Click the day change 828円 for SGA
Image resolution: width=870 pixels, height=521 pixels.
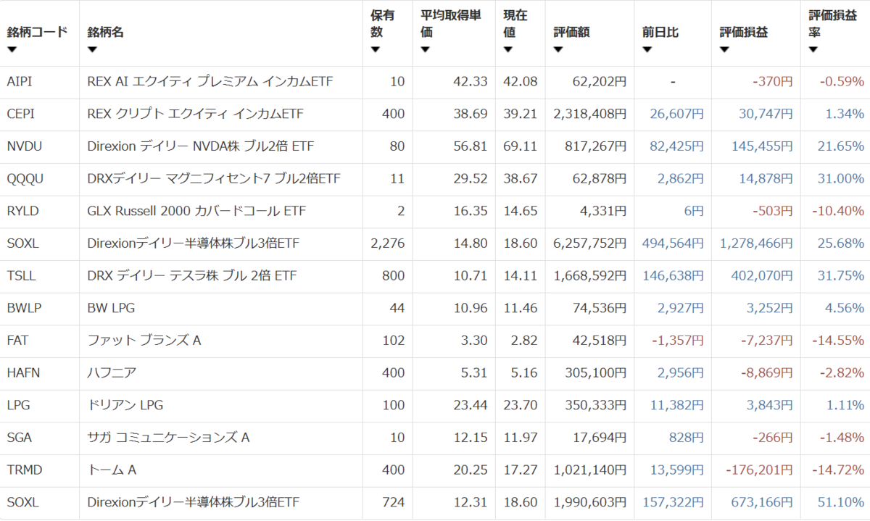[687, 438]
